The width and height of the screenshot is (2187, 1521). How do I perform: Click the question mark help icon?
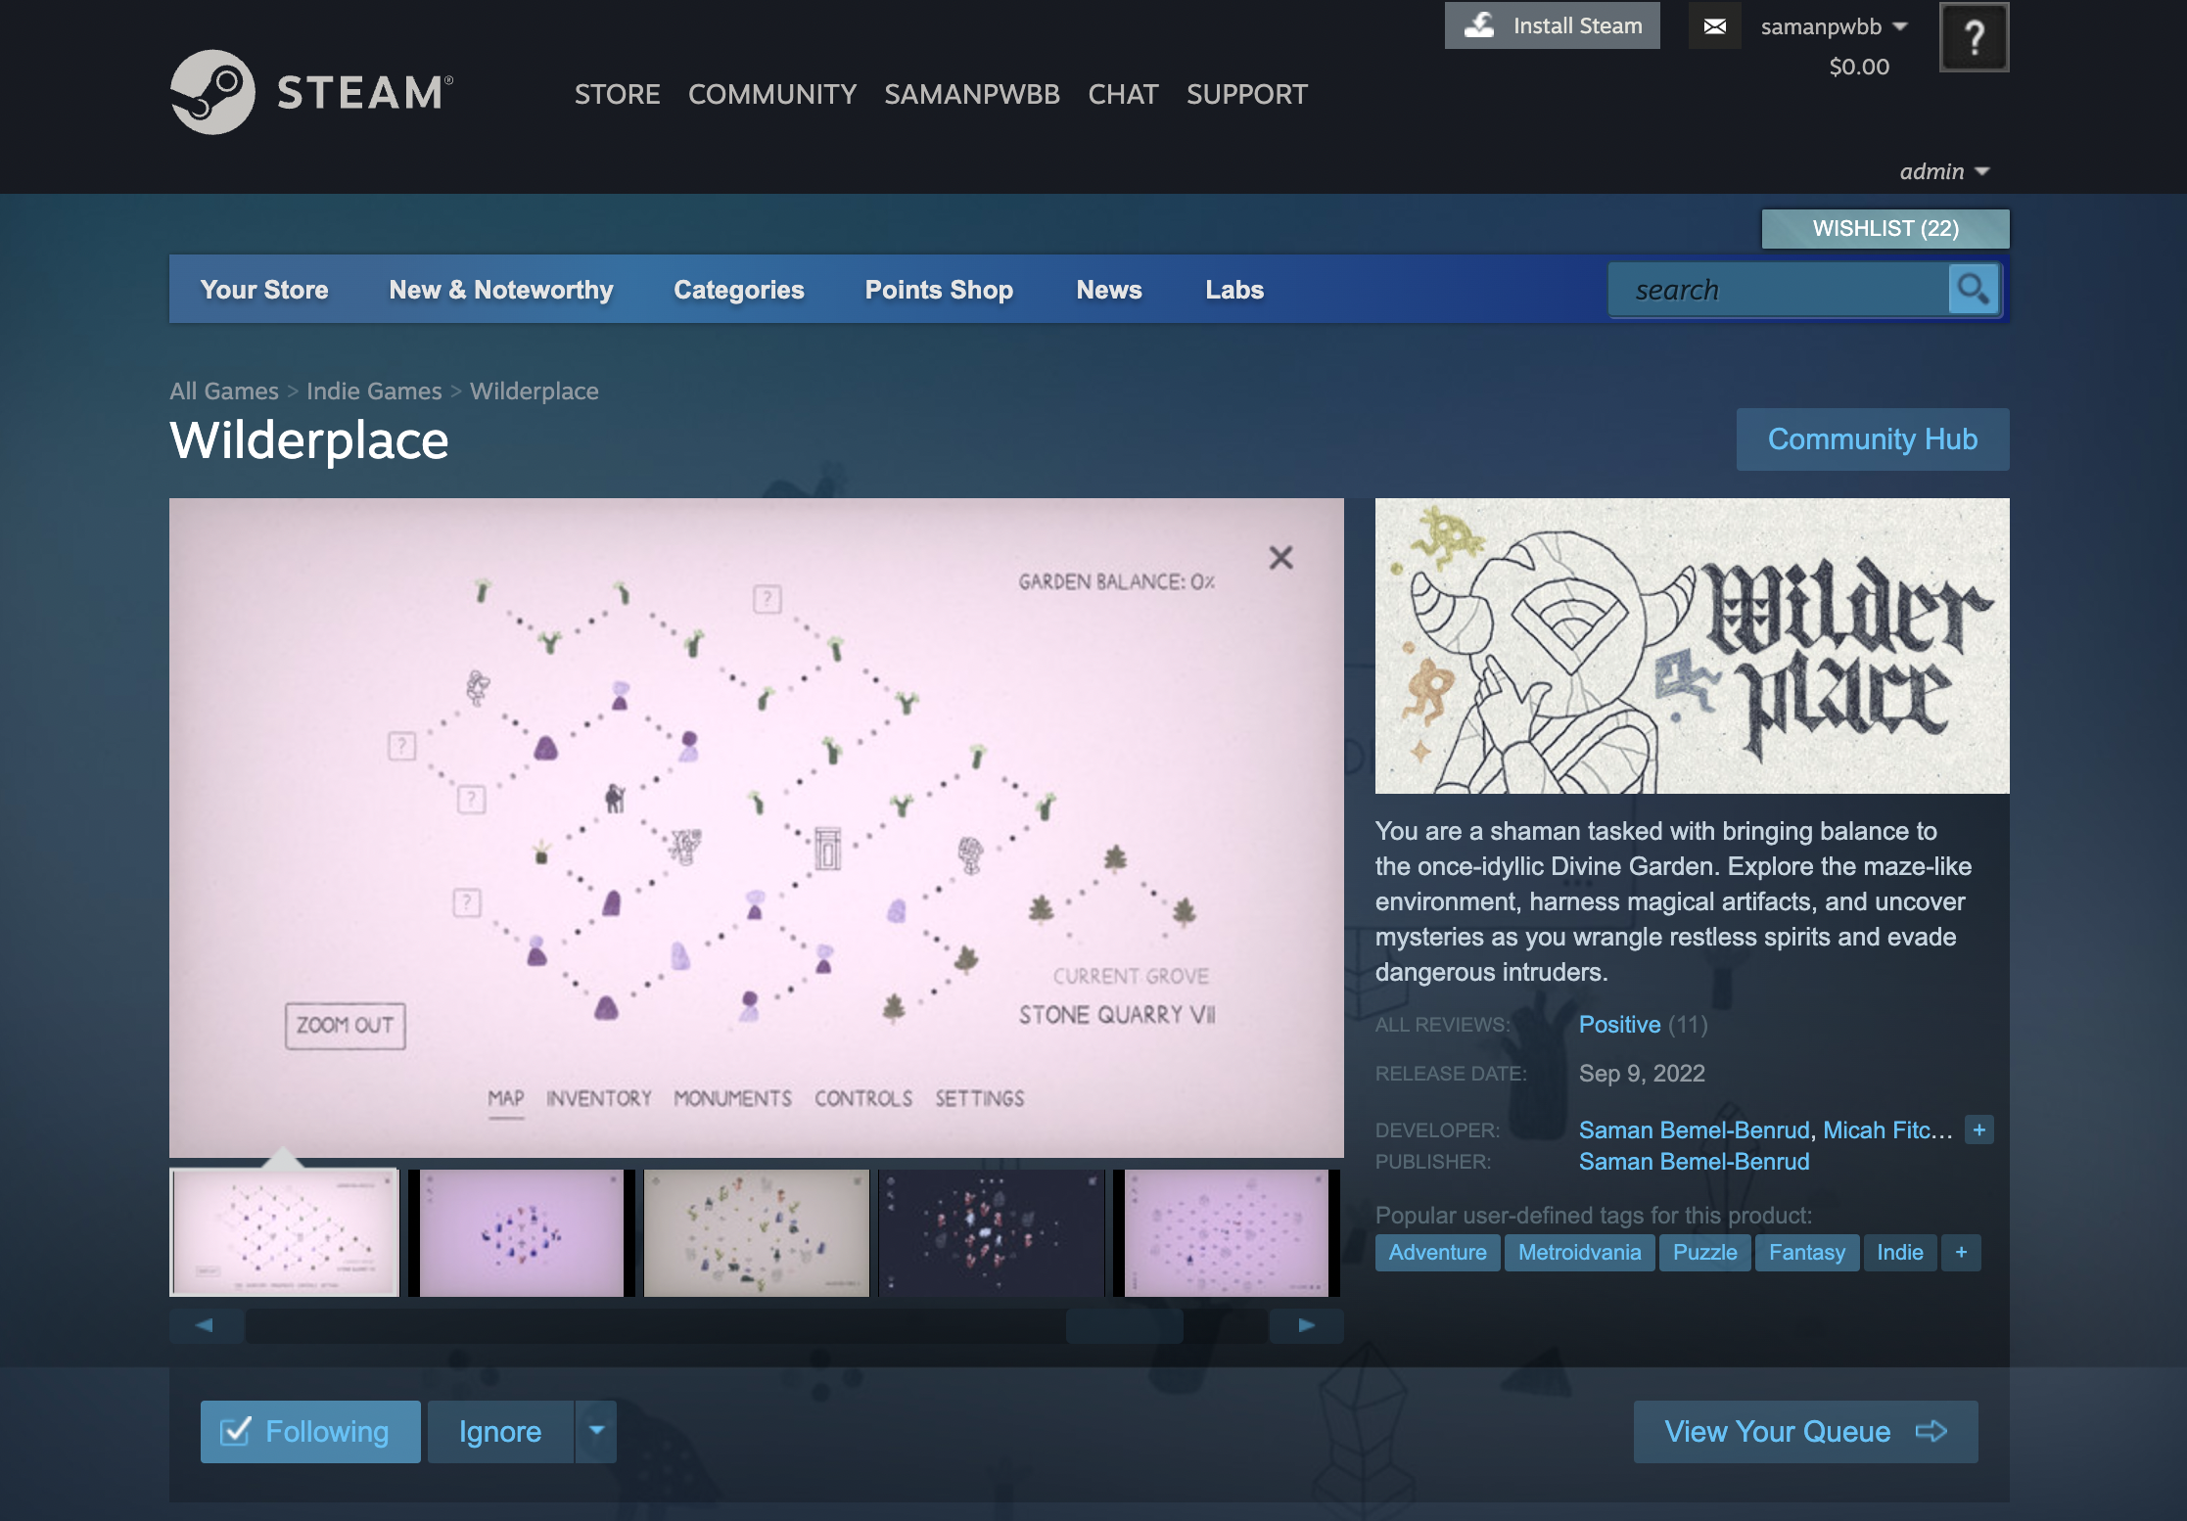pos(1974,38)
